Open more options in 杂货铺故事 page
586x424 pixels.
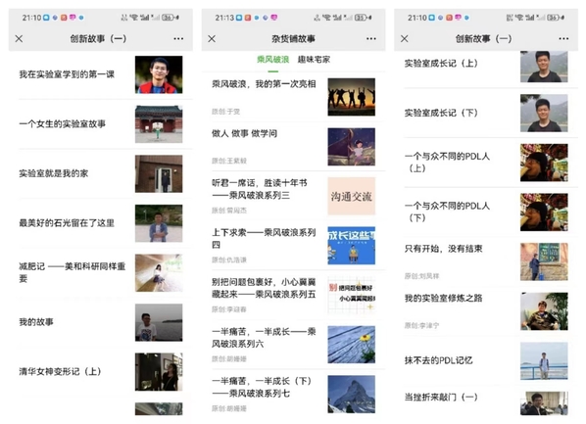pos(370,38)
